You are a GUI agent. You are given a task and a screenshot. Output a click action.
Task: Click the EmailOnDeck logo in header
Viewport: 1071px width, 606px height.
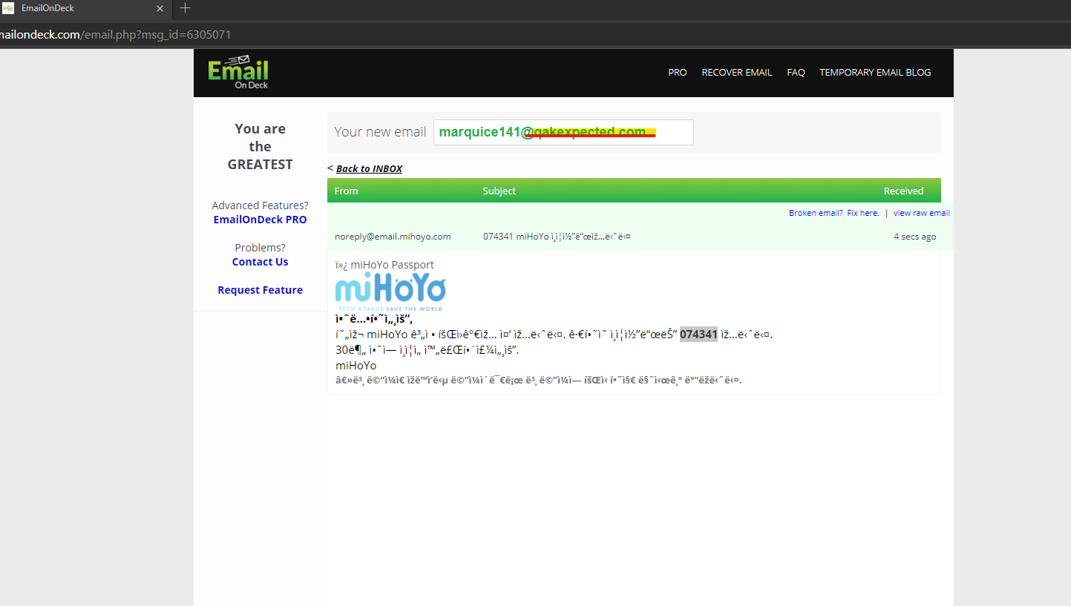[x=238, y=72]
